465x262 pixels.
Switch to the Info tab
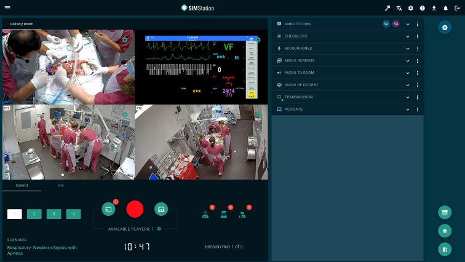60,185
